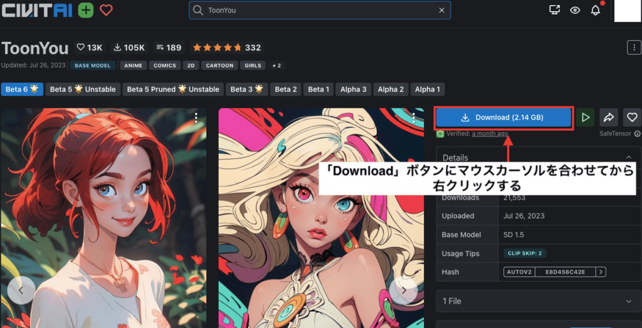Click the 13K likes badge
The image size is (642, 328).
click(90, 48)
